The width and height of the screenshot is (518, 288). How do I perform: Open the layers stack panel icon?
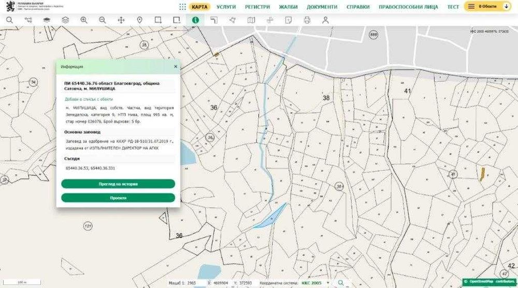[65, 20]
